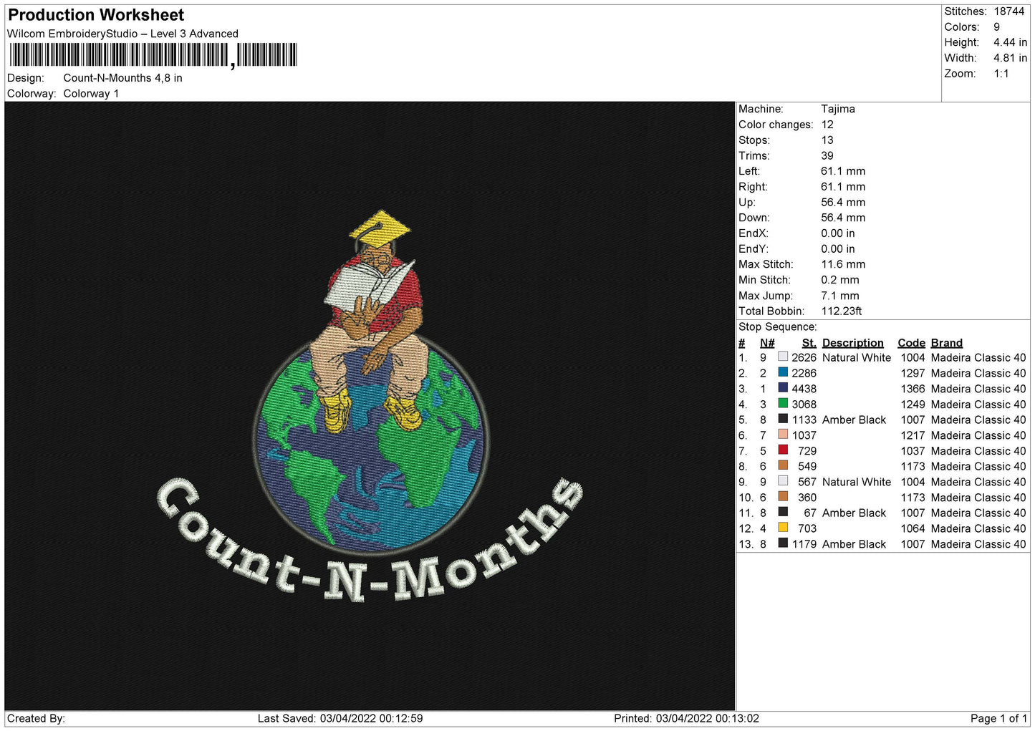Click the green swatch for code 1249

coord(783,403)
